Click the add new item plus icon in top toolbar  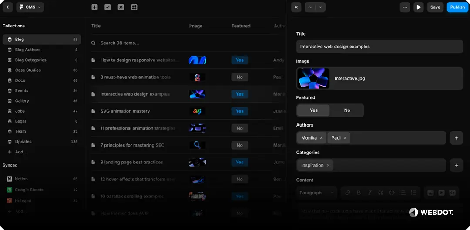(94, 7)
